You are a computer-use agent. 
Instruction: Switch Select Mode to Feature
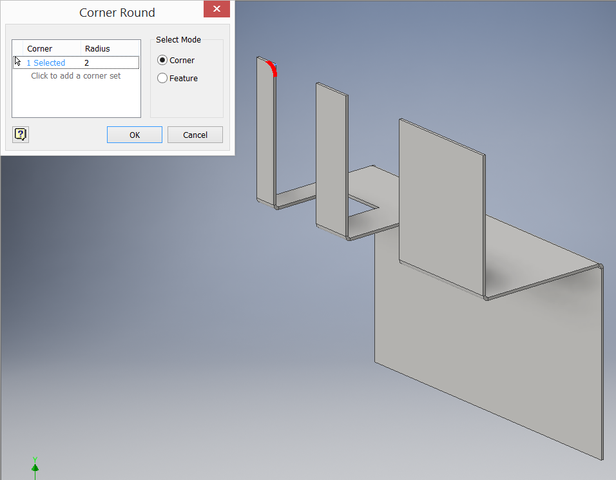click(162, 78)
